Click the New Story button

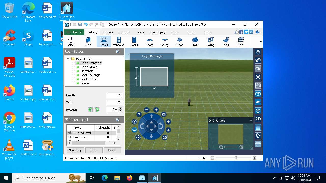[75, 150]
